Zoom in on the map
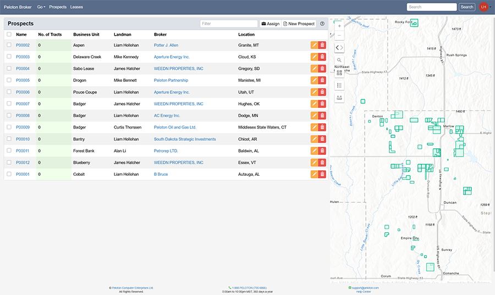This screenshot has height=295, width=495. point(339,26)
